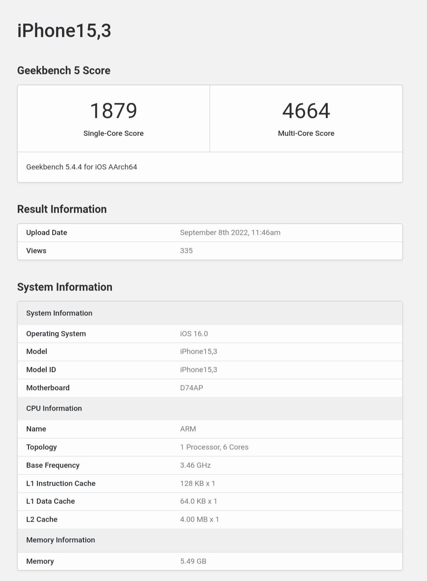Screen dimensions: 427x581
Task: Click Geekbench 5.4.4 for iOS AArch64 text
Action: (81, 167)
